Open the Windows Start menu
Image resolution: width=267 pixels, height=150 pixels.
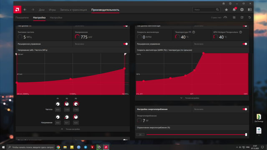click(3, 147)
